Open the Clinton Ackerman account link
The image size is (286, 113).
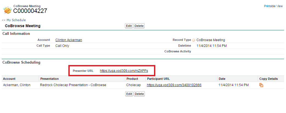click(69, 40)
